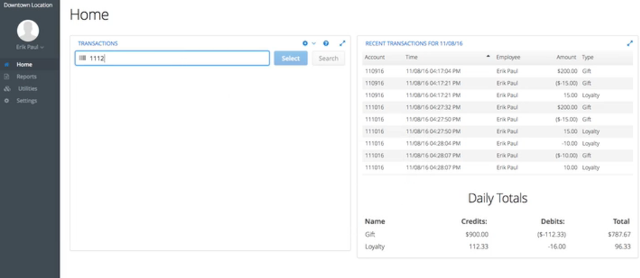Sort by Employee column header
This screenshot has height=278, width=640.
tap(508, 57)
